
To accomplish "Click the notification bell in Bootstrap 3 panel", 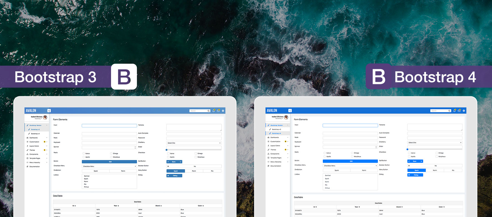I will pos(214,111).
